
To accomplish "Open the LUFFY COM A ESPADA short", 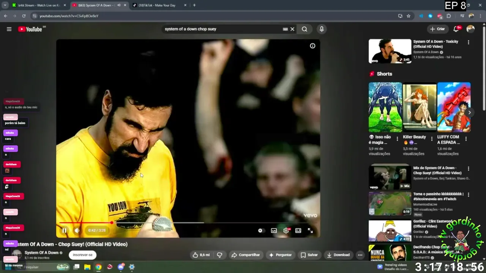I will pyautogui.click(x=454, y=107).
